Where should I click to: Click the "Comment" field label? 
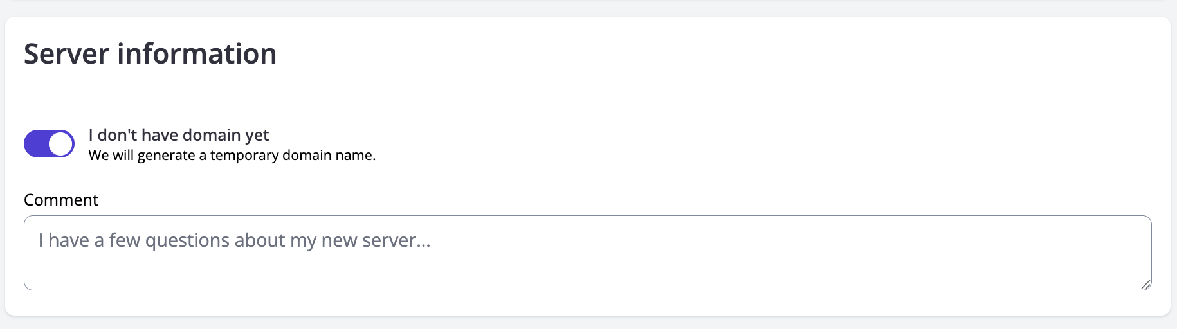point(61,200)
